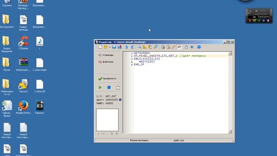Screen dimensions: 277x156
Task: Click the purple lock button on the desktop widget
Action: [x=268, y=21]
